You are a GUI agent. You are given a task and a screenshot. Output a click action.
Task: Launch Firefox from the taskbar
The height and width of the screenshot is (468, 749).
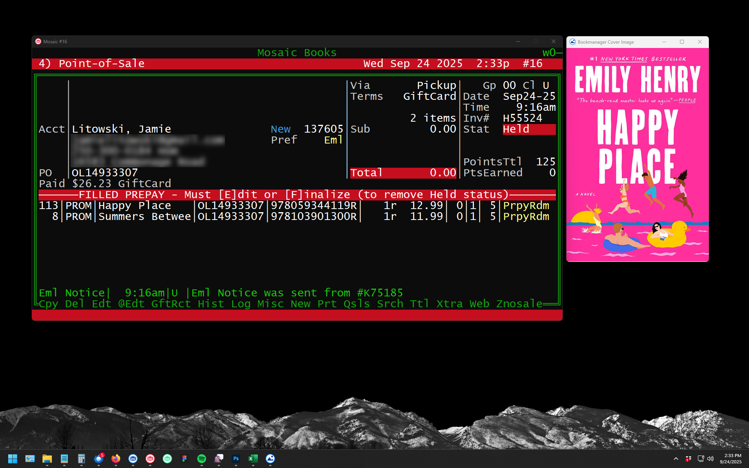point(116,459)
